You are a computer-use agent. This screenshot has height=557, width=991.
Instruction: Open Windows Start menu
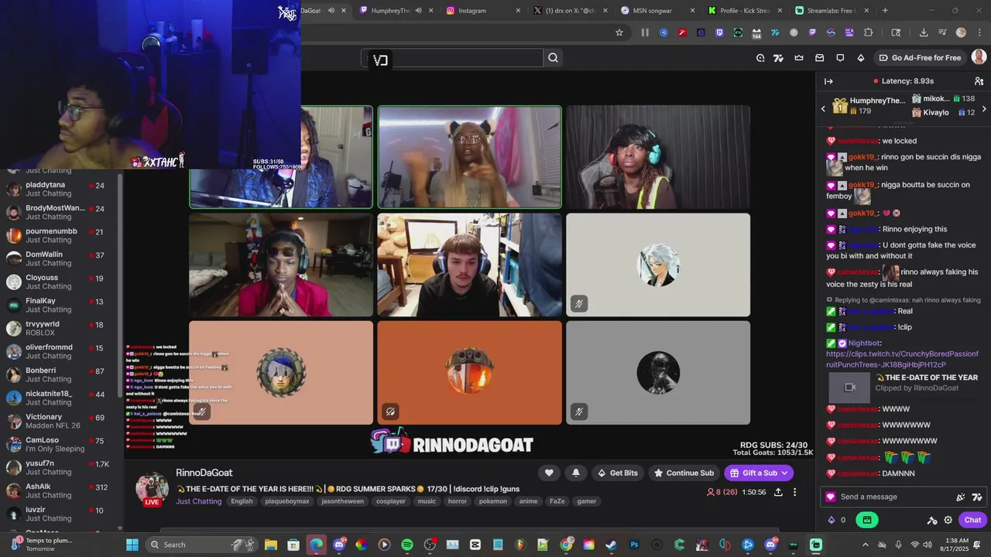tap(132, 545)
